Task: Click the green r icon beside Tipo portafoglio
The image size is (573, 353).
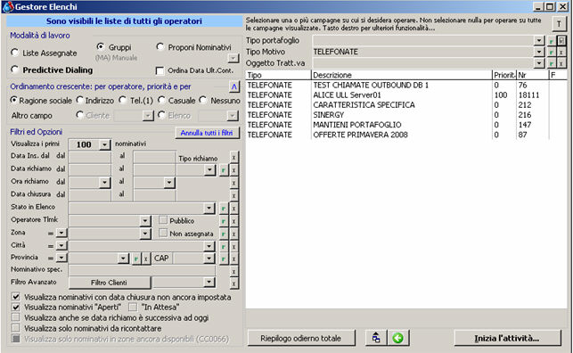Action: (551, 41)
